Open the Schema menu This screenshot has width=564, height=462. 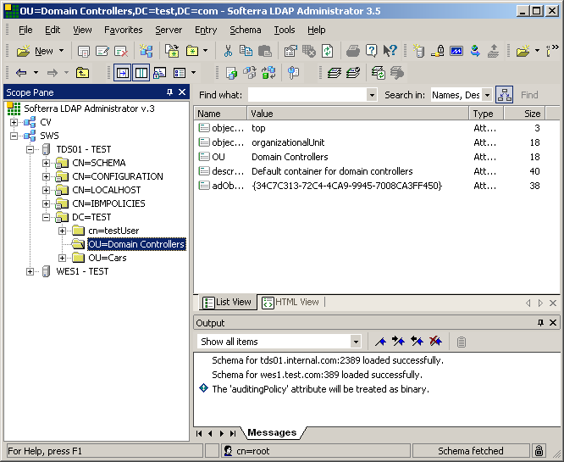pos(246,30)
